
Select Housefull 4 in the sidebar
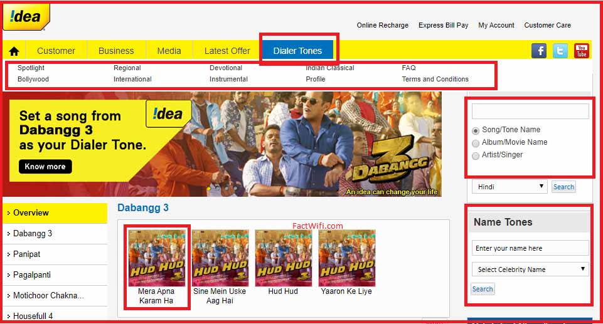click(x=55, y=316)
